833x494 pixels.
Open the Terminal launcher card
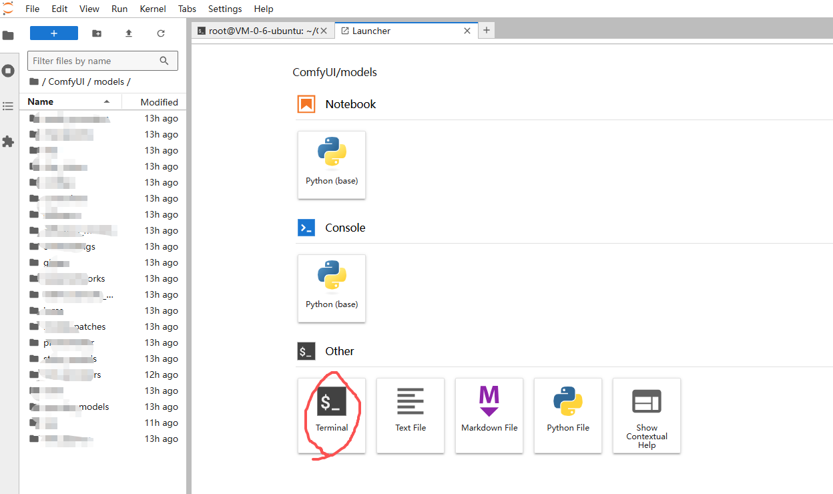(332, 415)
